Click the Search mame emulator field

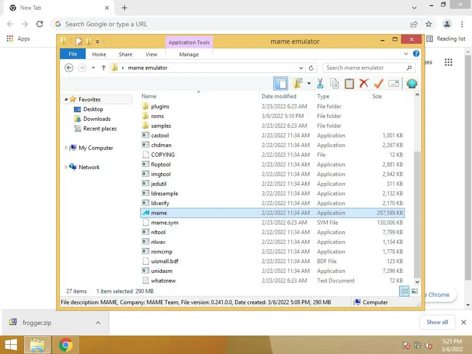369,68
